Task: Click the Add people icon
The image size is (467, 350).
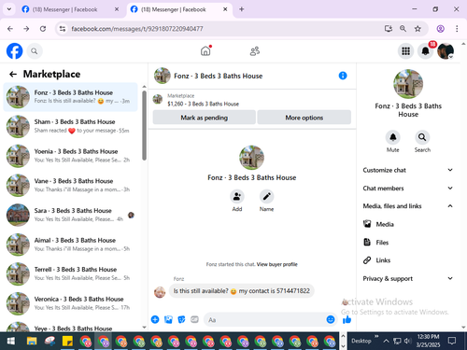Action: coord(237,197)
